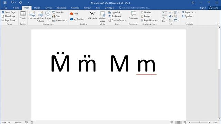Expand the Shapes gallery
The height and width of the screenshot is (124, 221).
pyautogui.click(x=48, y=17)
